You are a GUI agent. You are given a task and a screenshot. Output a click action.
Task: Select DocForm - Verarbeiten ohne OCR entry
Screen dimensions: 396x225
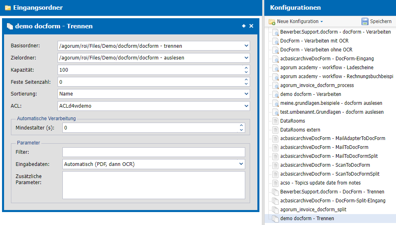coord(316,50)
